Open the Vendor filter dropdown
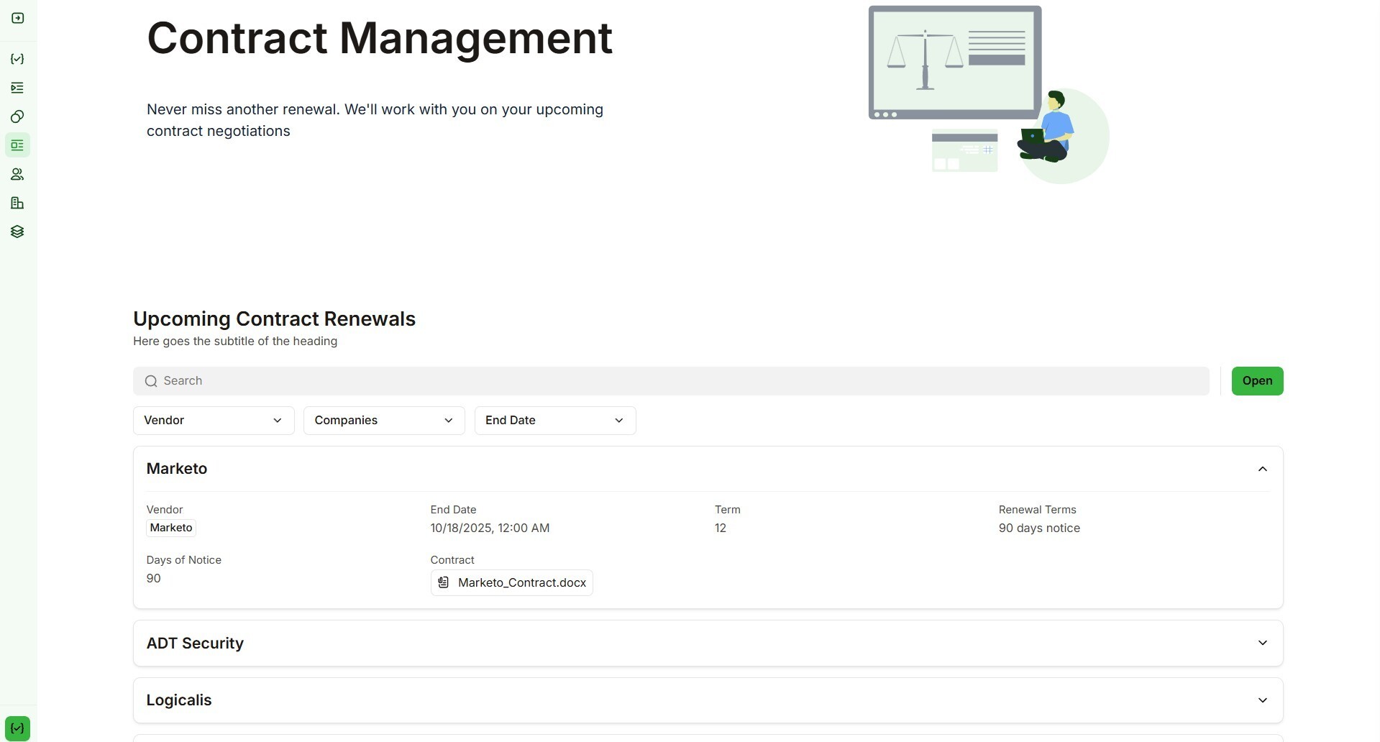 tap(214, 421)
